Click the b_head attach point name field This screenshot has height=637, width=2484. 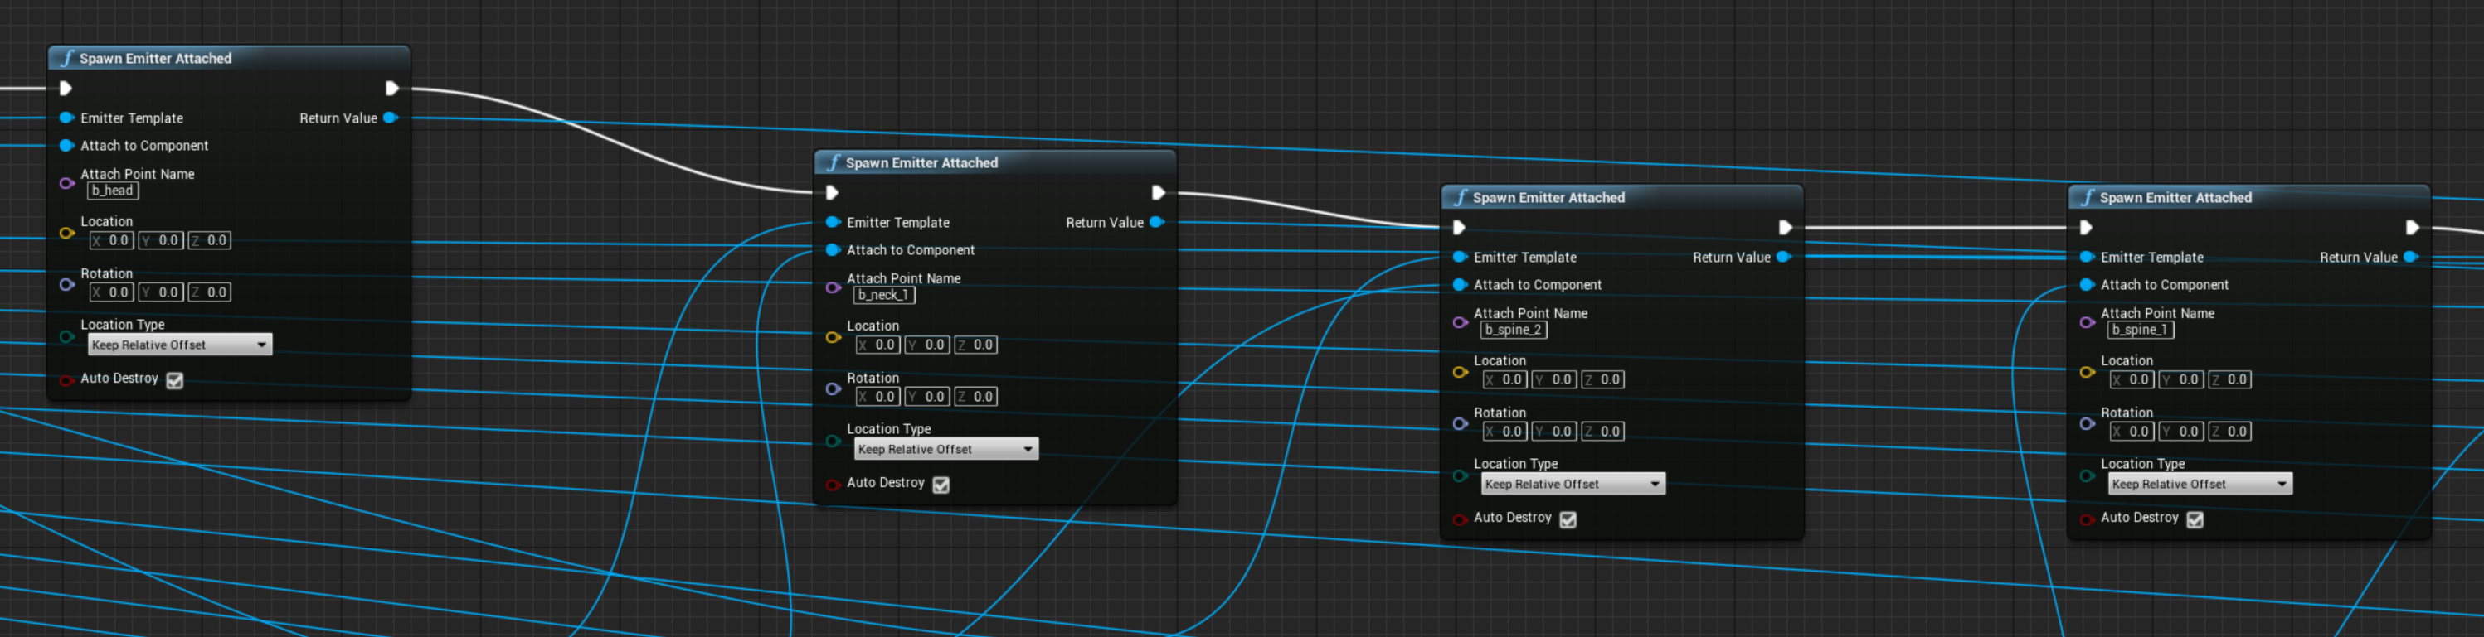pos(113,191)
